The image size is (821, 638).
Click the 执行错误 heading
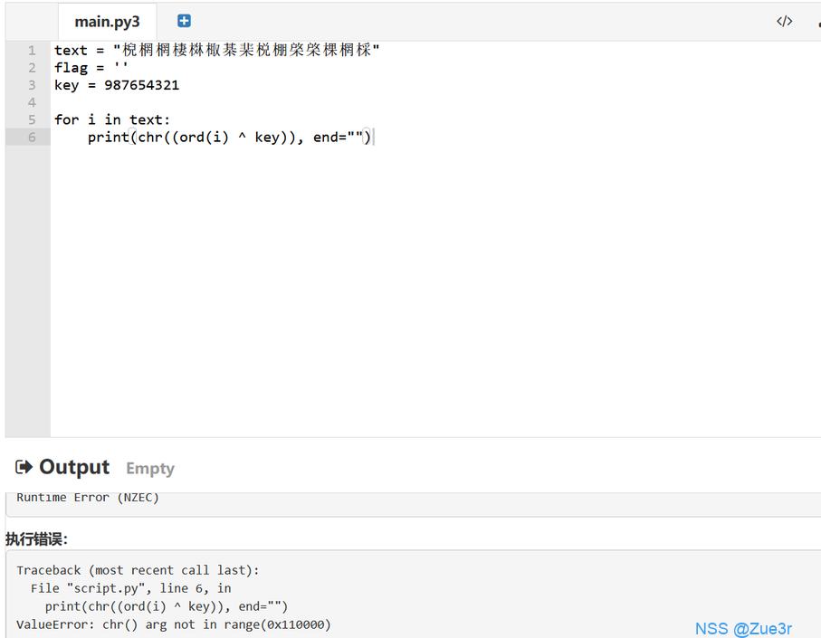click(x=36, y=539)
